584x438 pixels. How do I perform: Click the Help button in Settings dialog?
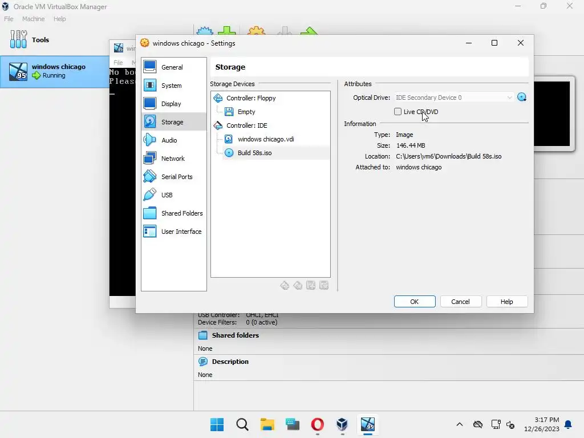click(507, 302)
